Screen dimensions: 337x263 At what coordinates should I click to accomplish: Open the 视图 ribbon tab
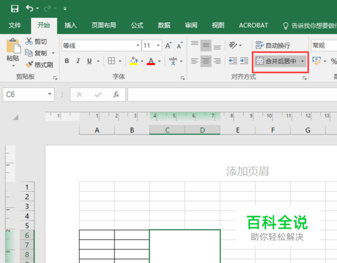pyautogui.click(x=218, y=26)
